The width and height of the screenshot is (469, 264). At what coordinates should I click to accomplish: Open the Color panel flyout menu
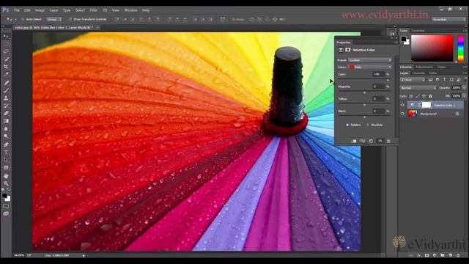[465, 31]
